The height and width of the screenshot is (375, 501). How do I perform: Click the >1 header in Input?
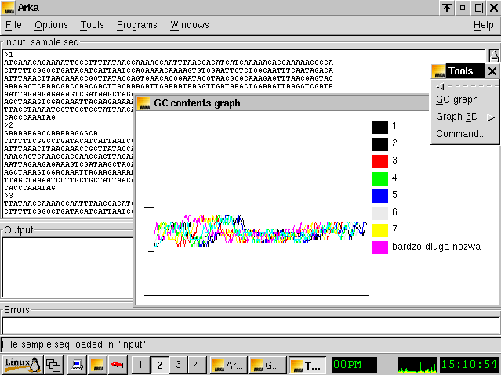click(9, 55)
